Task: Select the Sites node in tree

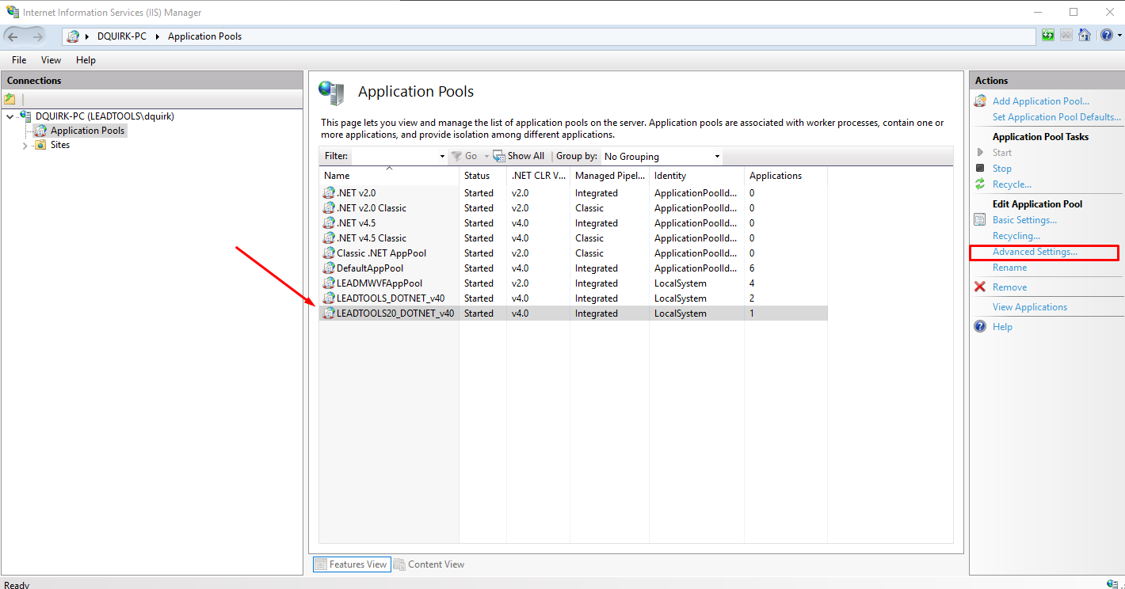Action: point(60,145)
